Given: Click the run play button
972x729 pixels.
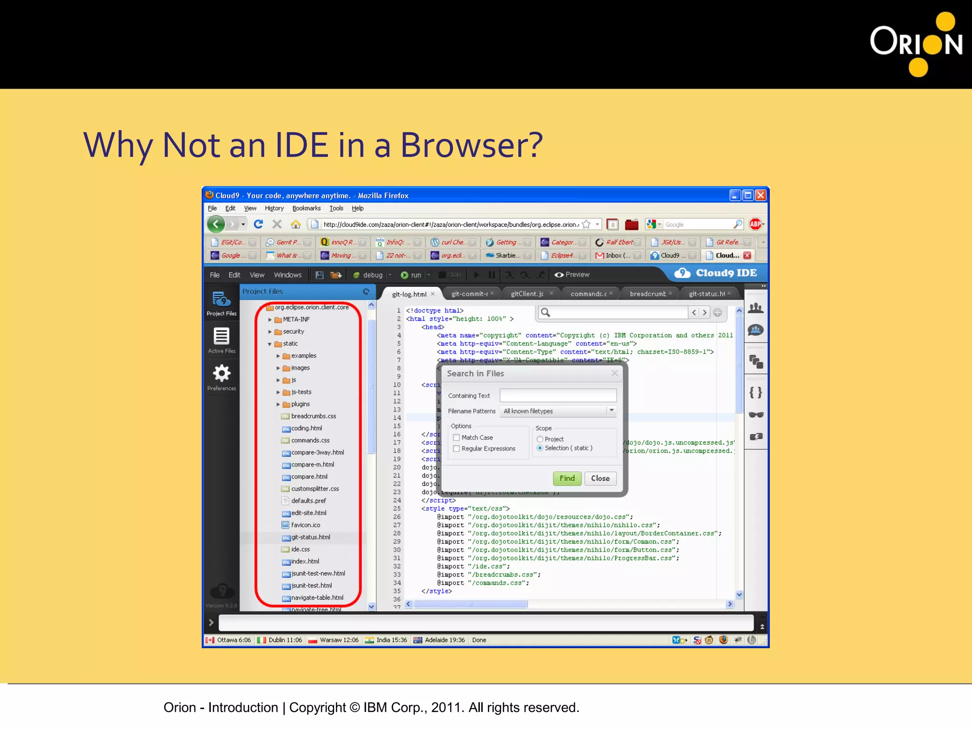Looking at the screenshot, I should [x=404, y=275].
